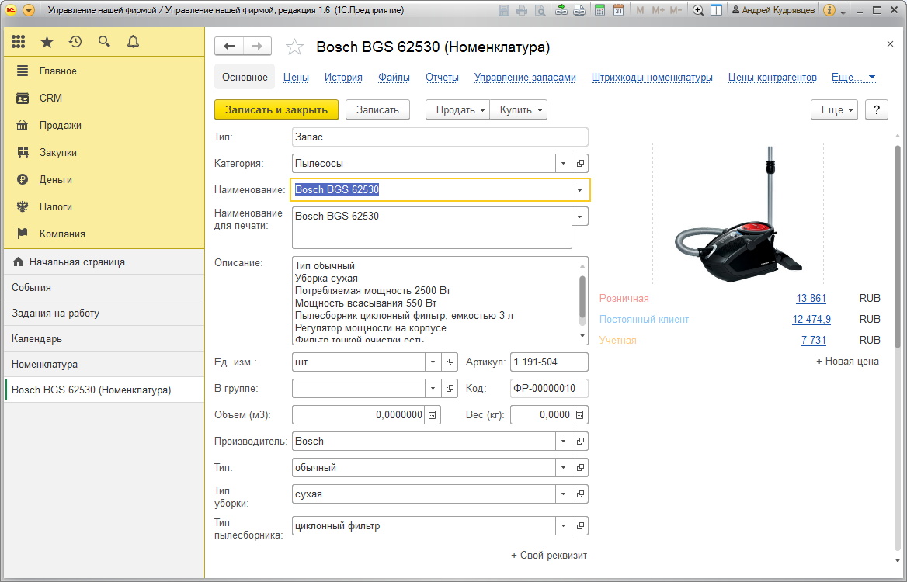This screenshot has width=907, height=582.
Task: Open the calculator for Вес (кг) field
Action: (x=579, y=415)
